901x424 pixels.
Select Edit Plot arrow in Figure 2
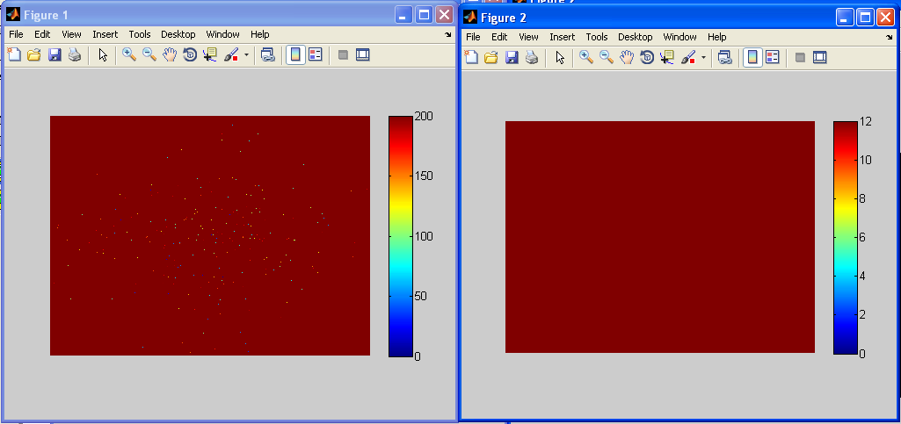(x=560, y=57)
